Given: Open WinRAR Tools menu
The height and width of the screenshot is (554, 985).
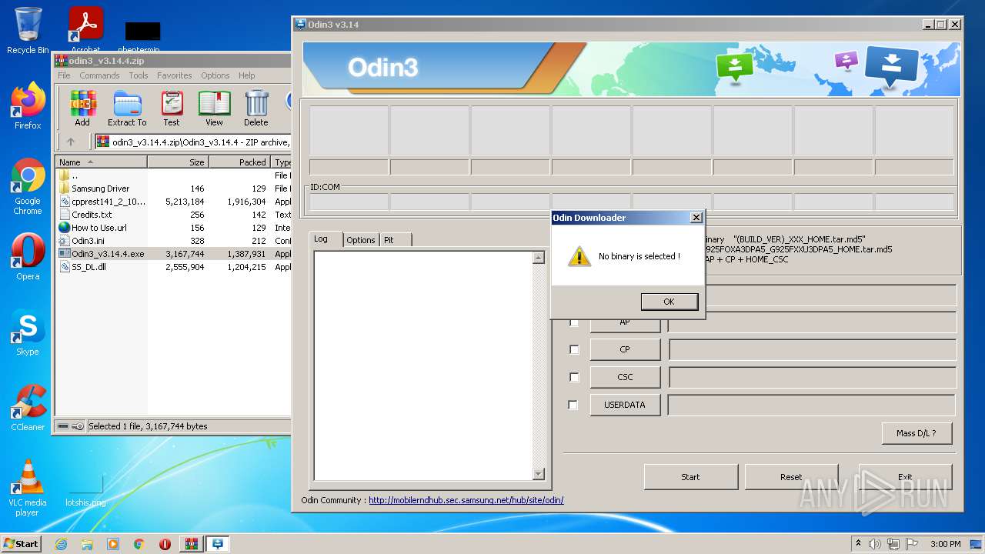Looking at the screenshot, I should [139, 75].
